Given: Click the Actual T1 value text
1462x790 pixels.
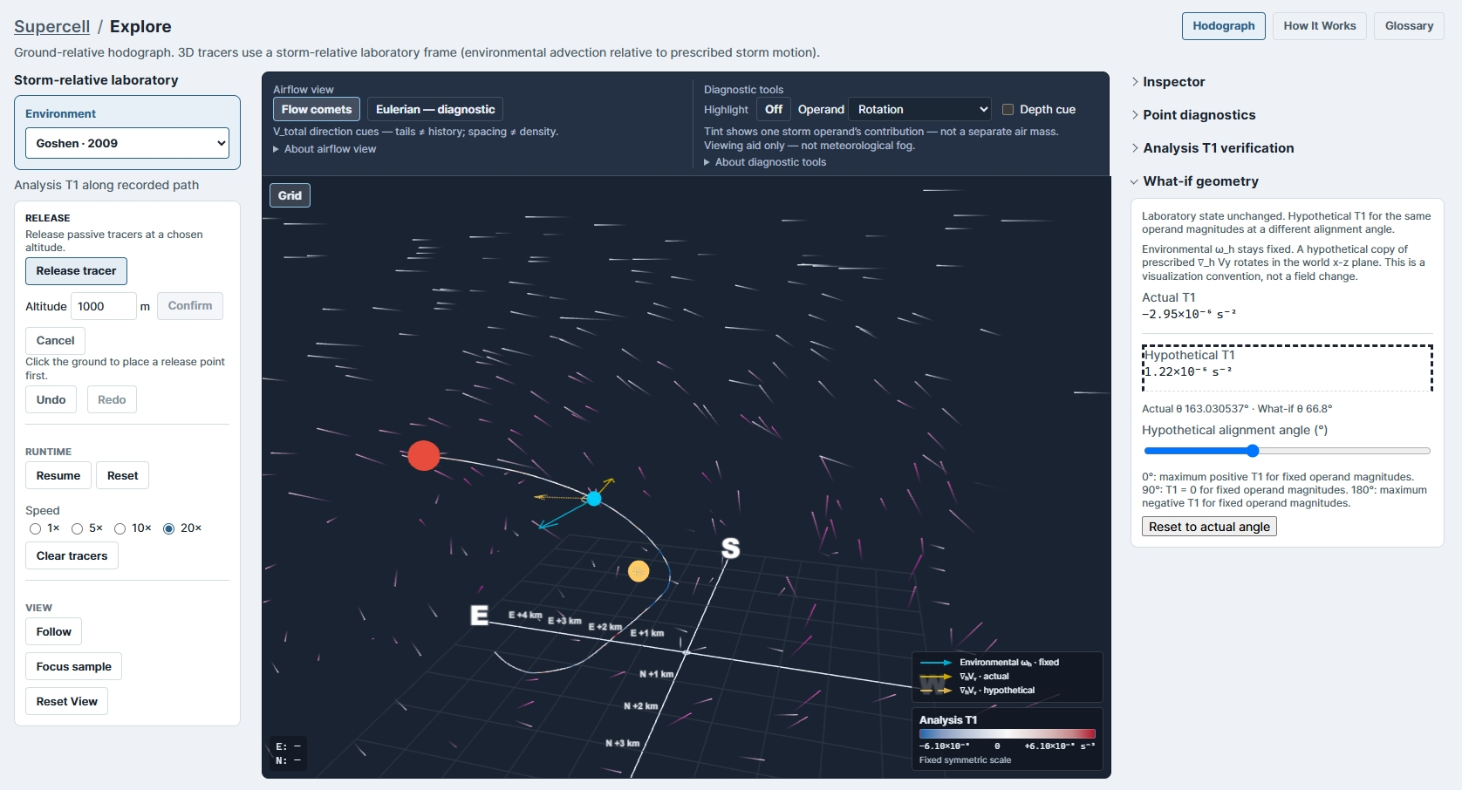Looking at the screenshot, I should click(1188, 315).
